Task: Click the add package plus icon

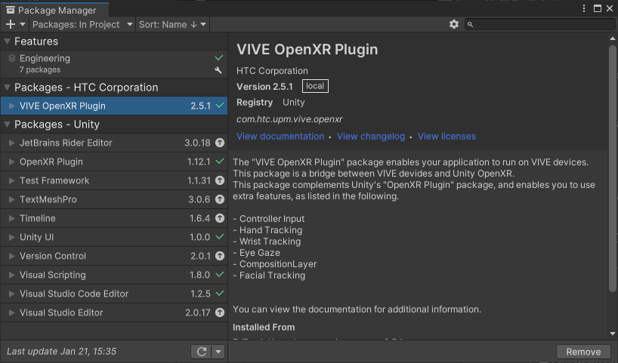Action: [11, 25]
